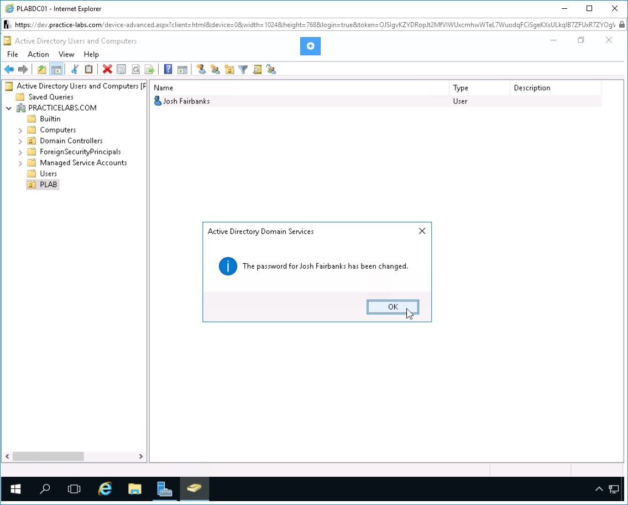Click the Forward arrow toolbar icon
628x505 pixels.
point(23,69)
